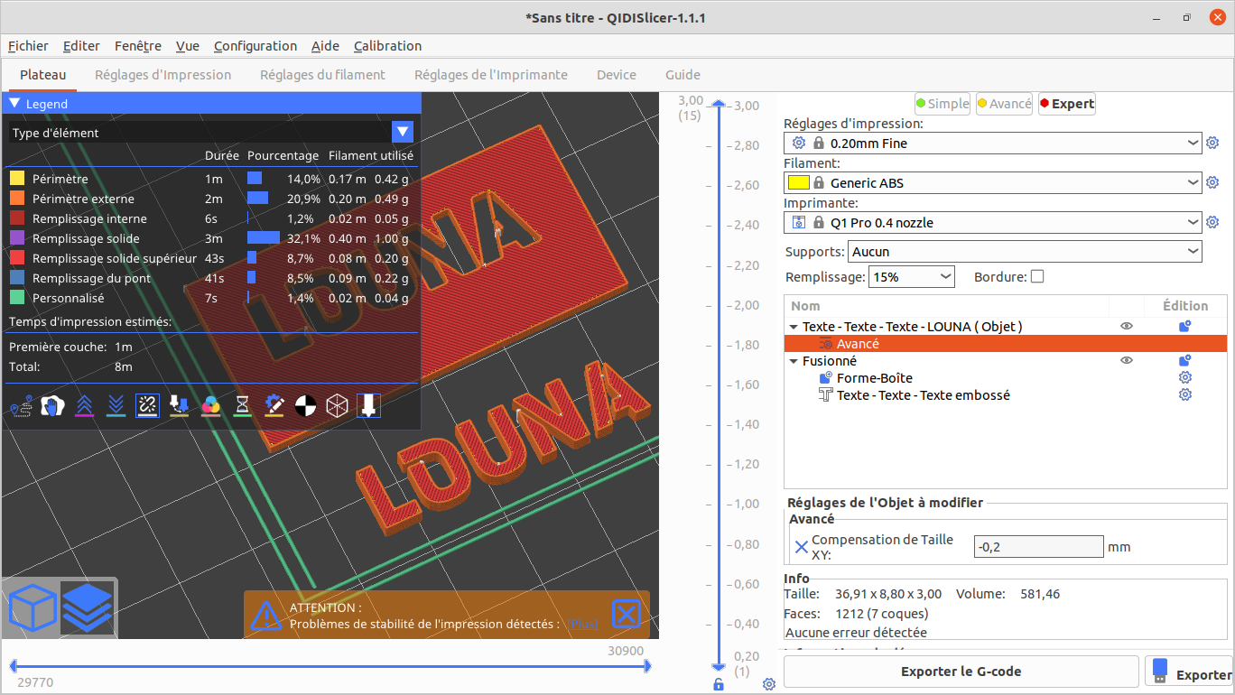Open the Supports dropdown showing Aucun

pos(1025,252)
